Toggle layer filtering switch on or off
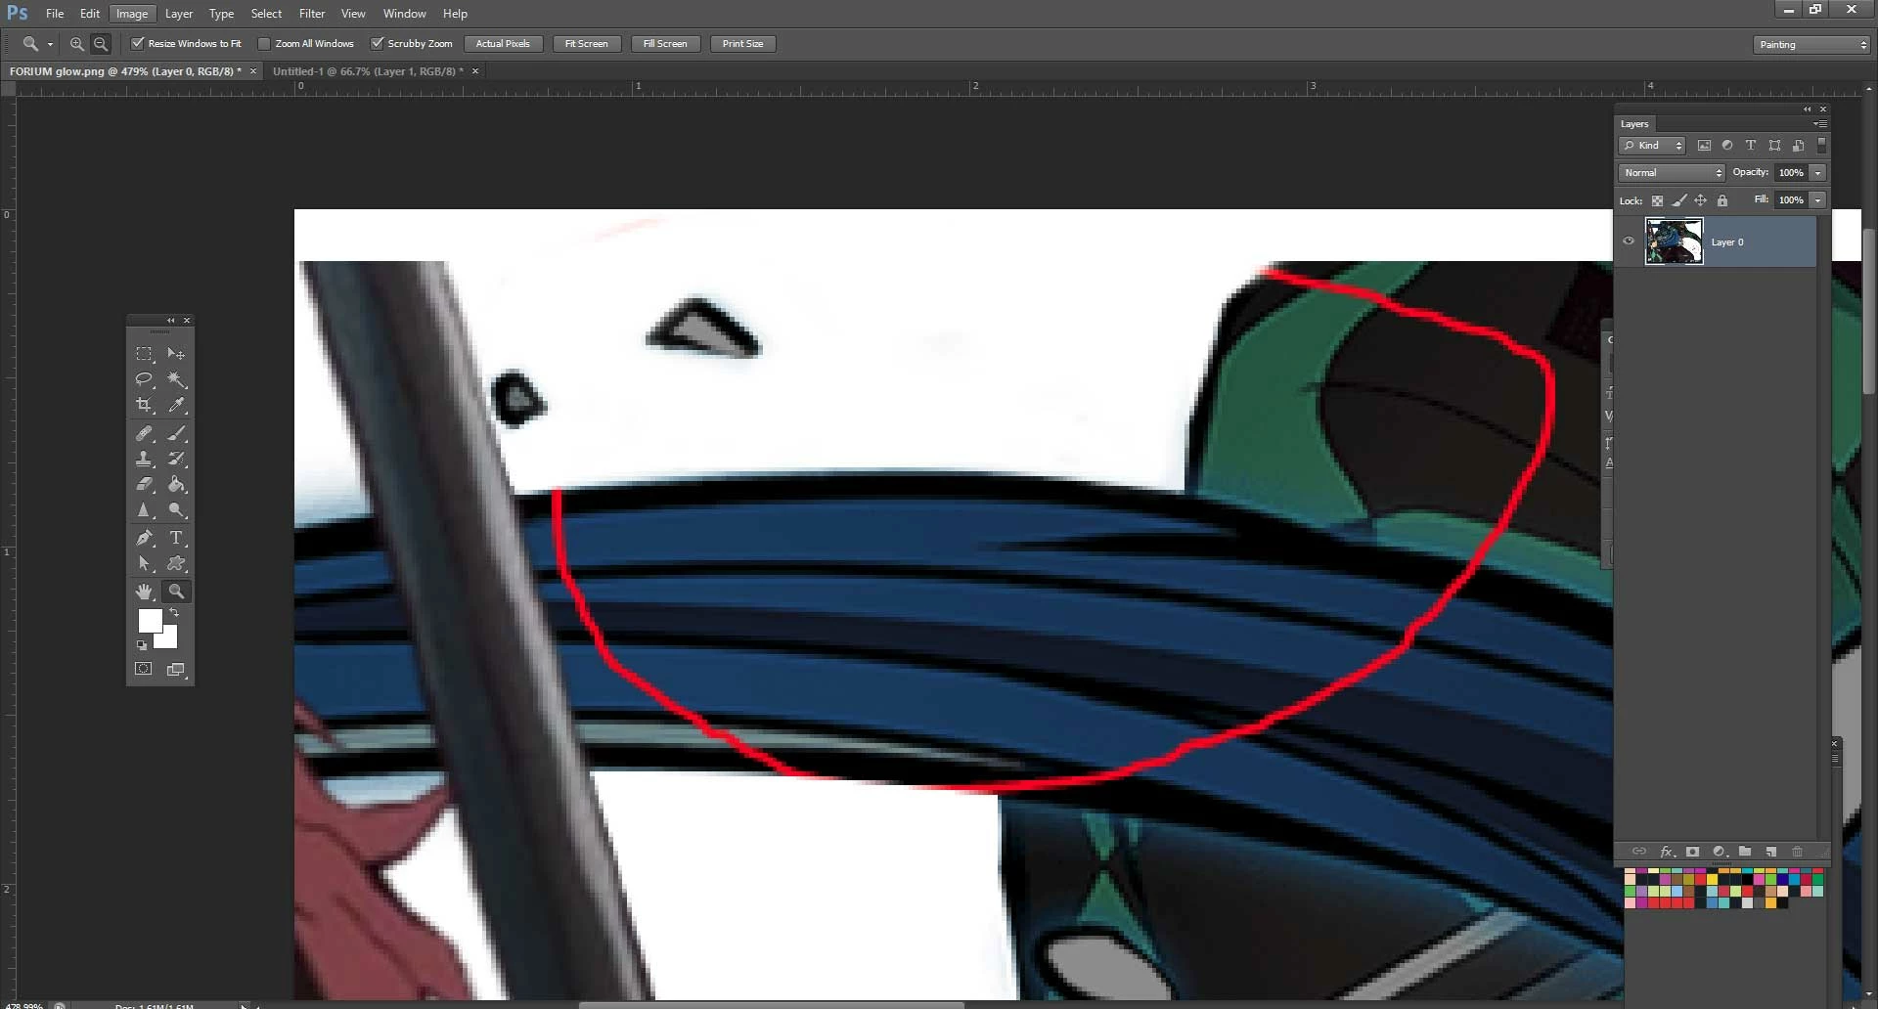 [x=1821, y=145]
